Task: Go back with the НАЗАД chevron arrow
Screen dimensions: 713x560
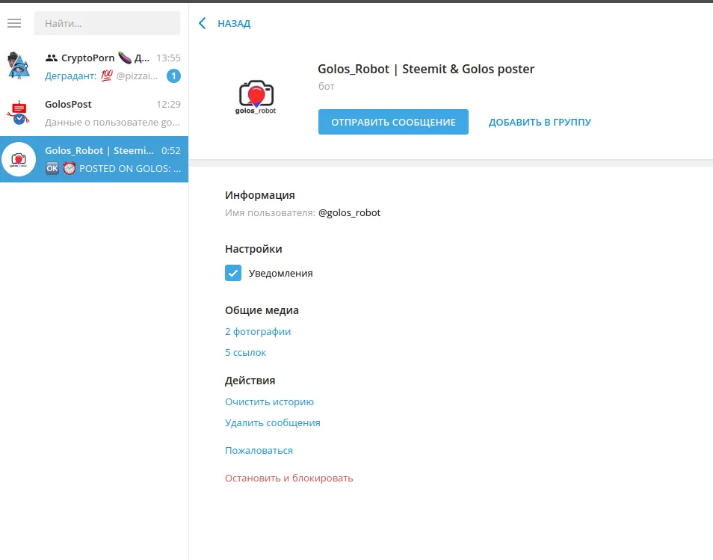Action: point(203,23)
